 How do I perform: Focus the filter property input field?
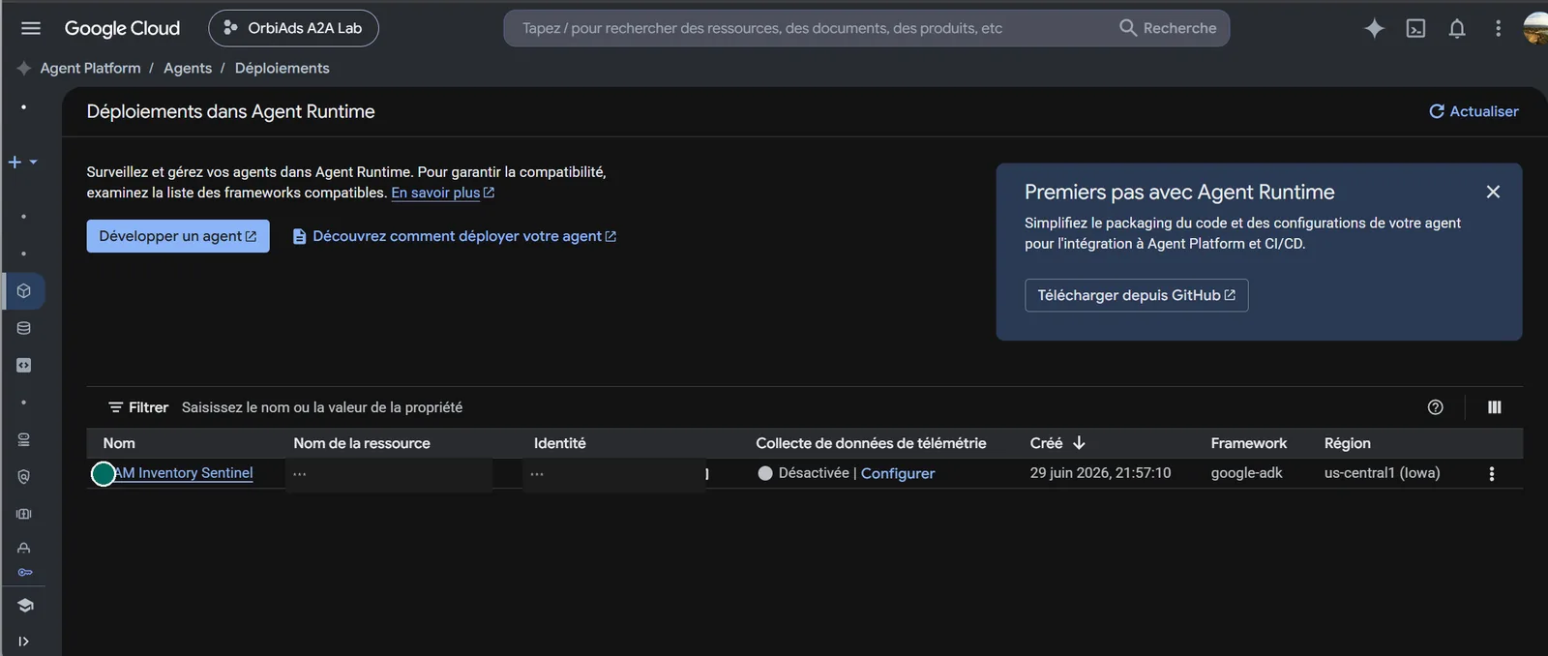click(322, 407)
